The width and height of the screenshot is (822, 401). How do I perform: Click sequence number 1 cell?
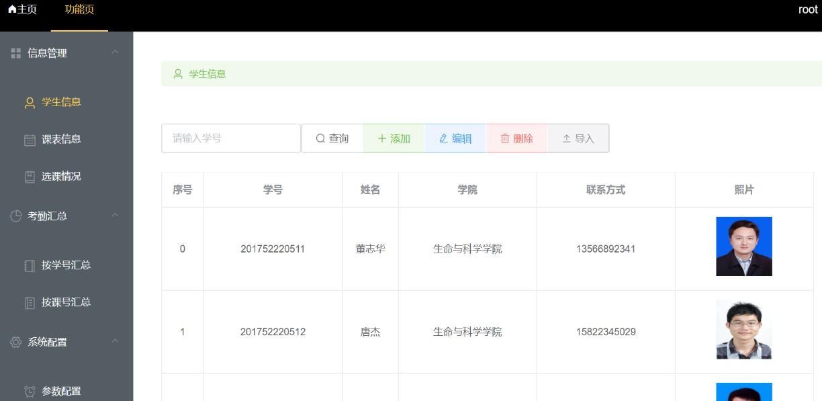[x=183, y=332]
